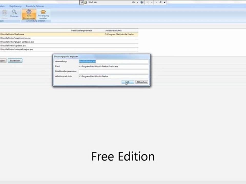The image size is (246, 184).
Task: Open the Erweiterte Optionen tab
Action: [35, 6]
